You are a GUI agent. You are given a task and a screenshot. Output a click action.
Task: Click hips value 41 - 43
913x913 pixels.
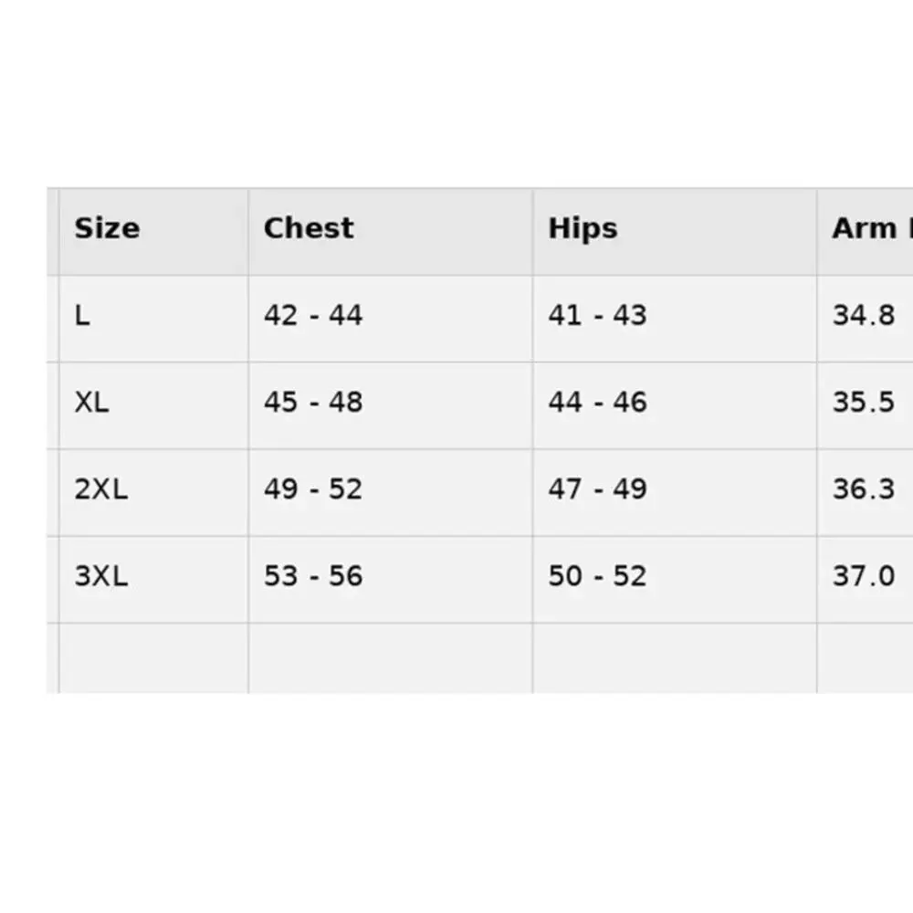[x=597, y=316]
